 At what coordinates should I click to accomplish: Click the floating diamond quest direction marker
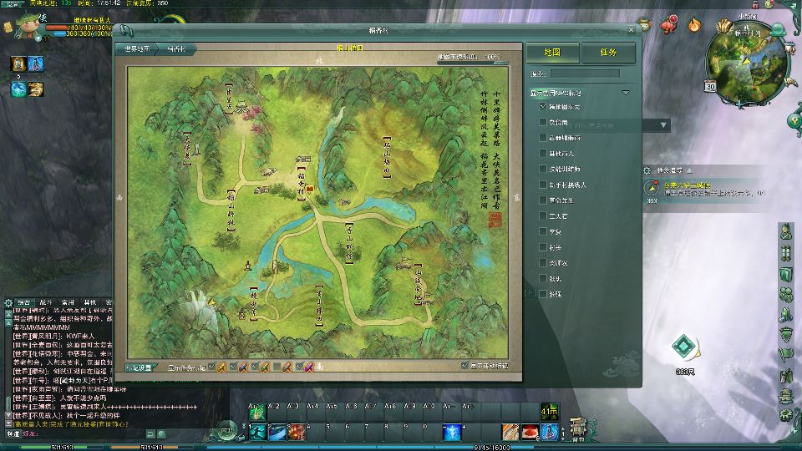point(684,347)
